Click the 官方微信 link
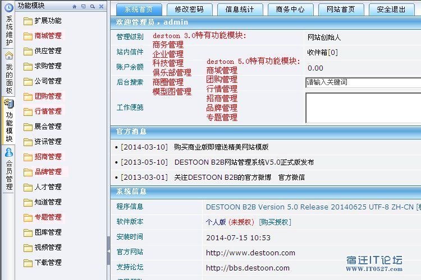 coord(291,178)
